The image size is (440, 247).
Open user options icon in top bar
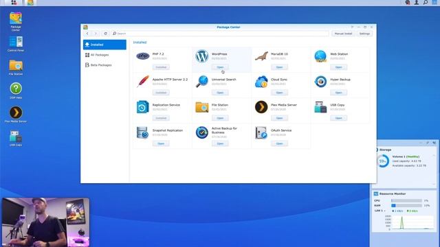(417, 3)
